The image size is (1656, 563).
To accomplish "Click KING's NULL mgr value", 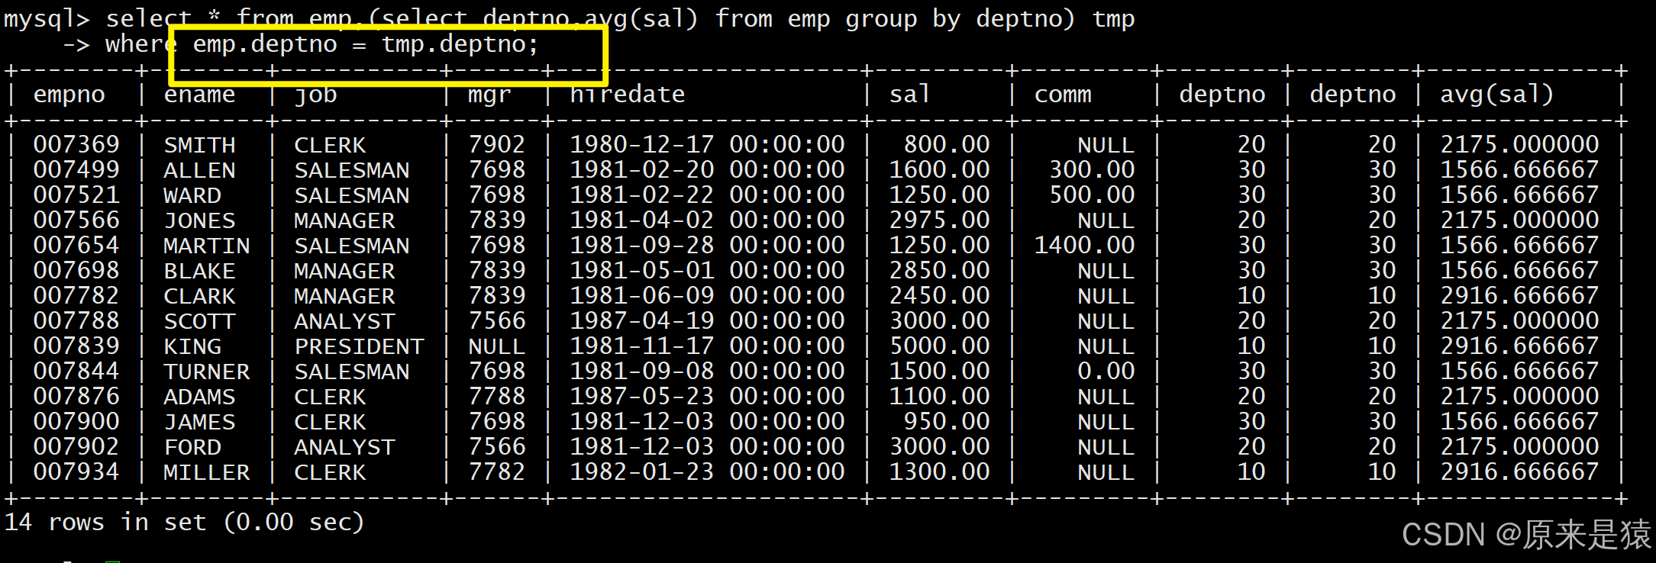I will click(497, 346).
